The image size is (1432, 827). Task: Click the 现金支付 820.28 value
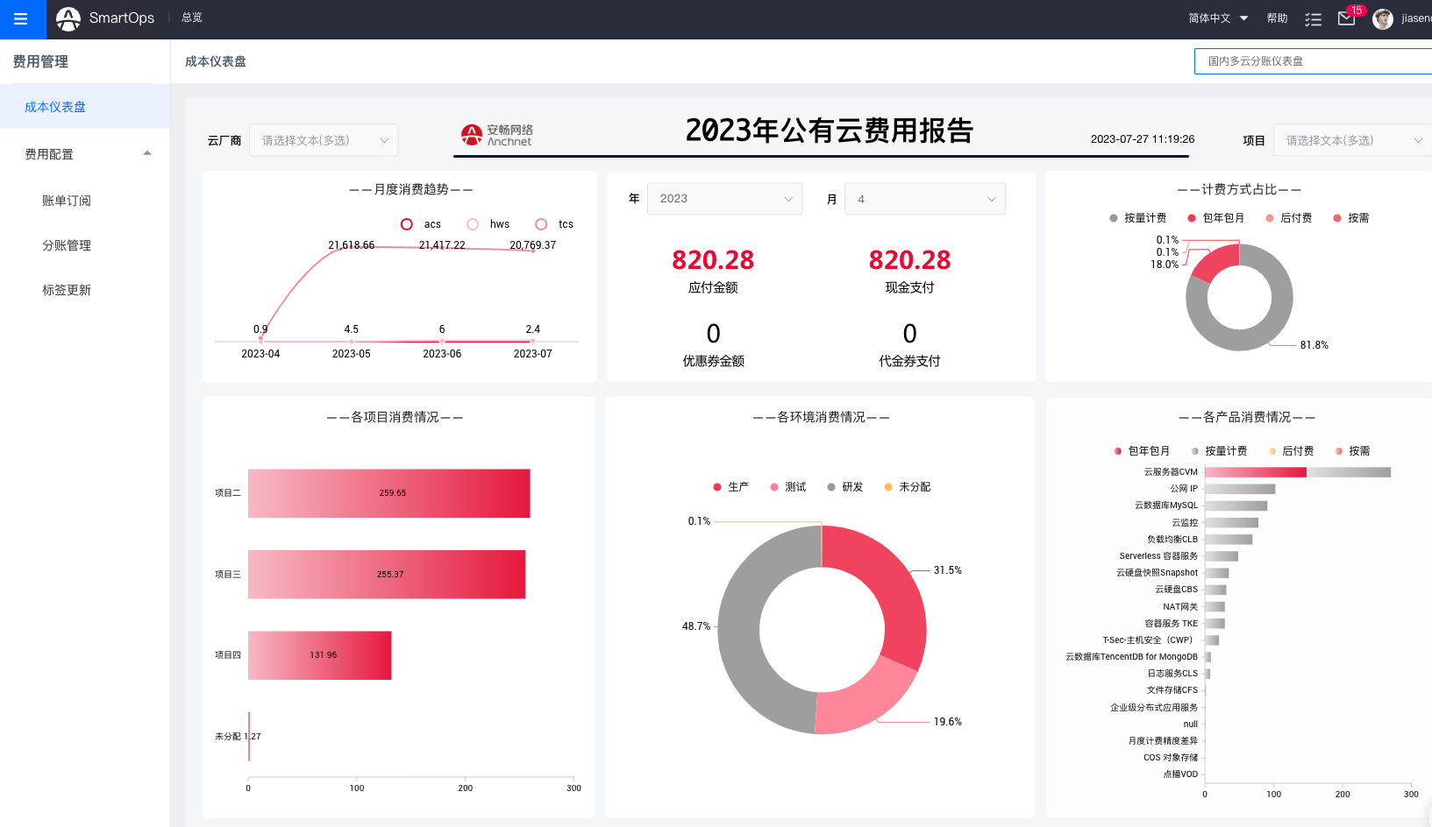click(x=909, y=260)
